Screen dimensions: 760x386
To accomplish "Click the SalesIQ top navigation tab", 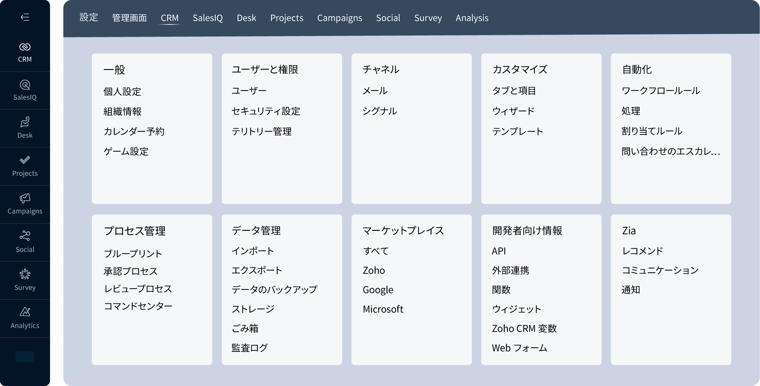I will [x=207, y=18].
